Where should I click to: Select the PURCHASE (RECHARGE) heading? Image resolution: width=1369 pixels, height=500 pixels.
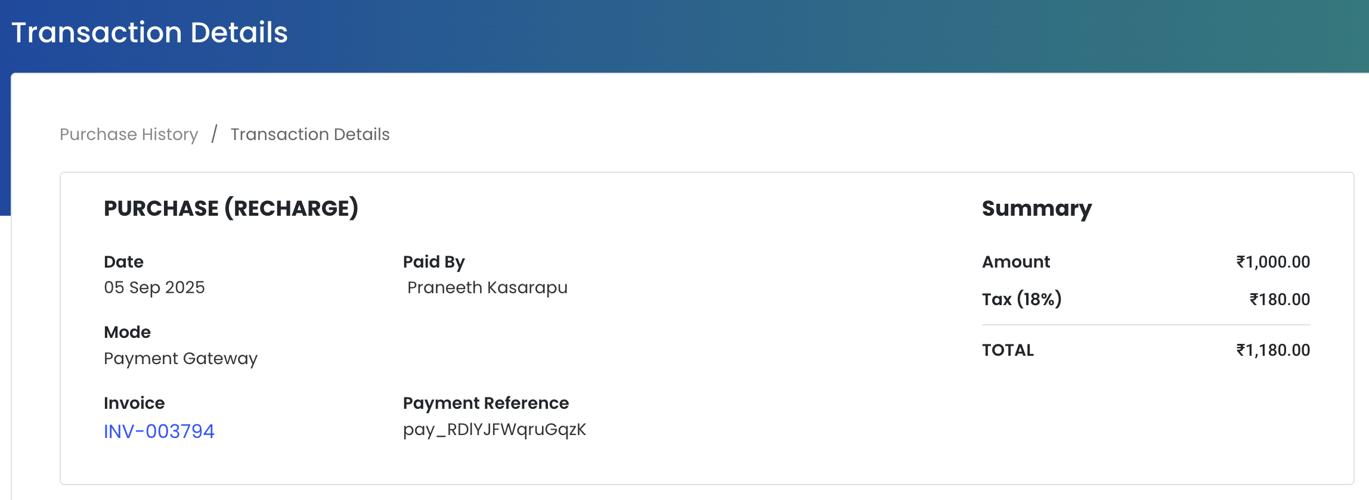231,209
